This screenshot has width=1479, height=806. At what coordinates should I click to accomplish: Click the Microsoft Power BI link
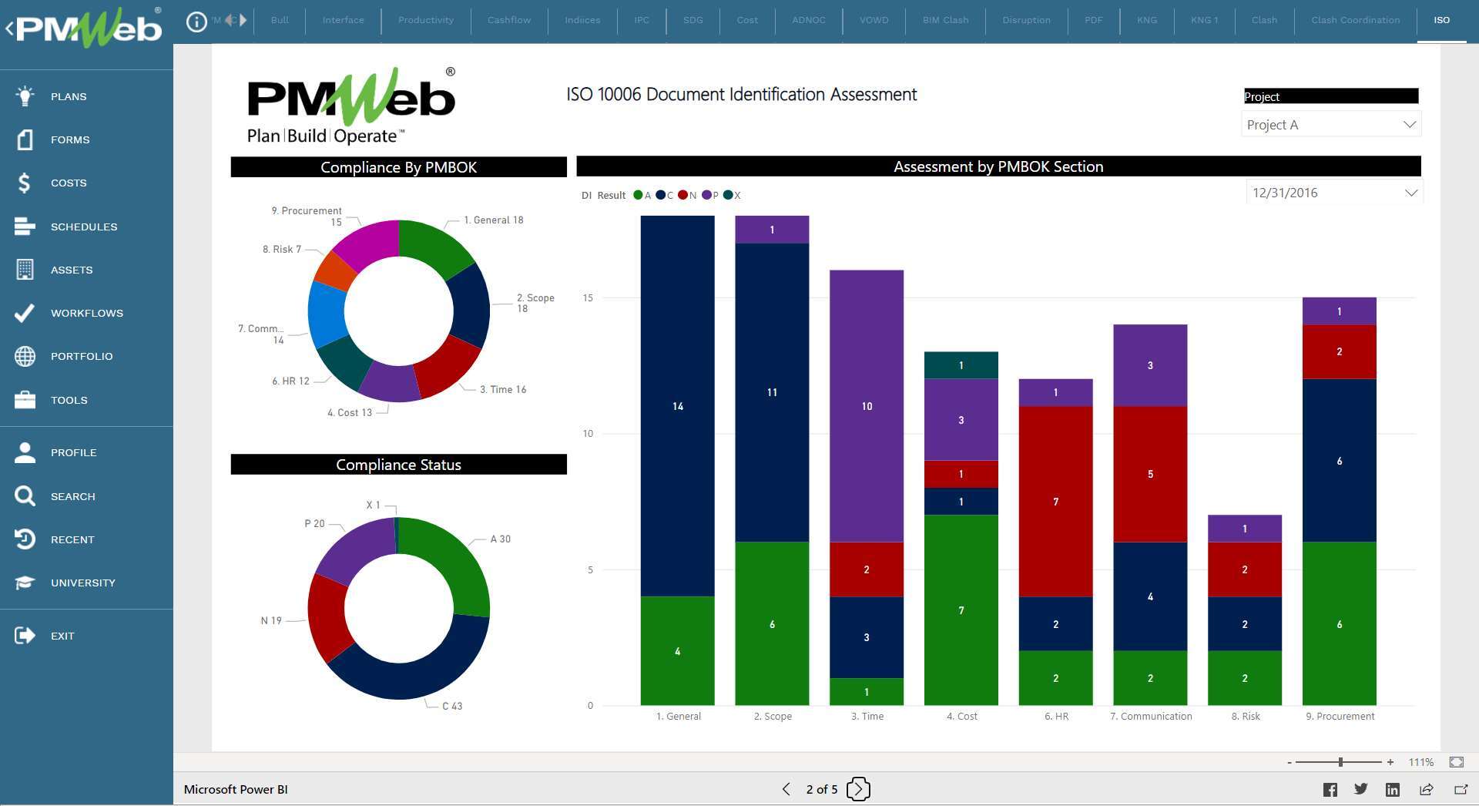[x=235, y=789]
